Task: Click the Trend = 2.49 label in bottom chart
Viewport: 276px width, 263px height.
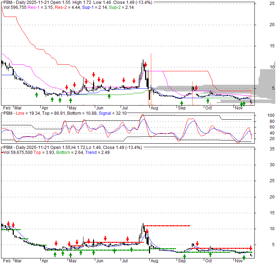Action: pos(98,153)
